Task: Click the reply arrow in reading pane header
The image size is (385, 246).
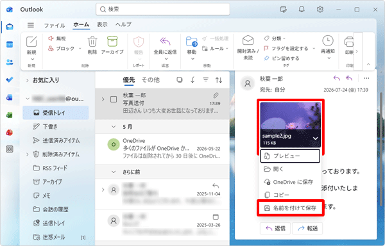Action: click(337, 78)
